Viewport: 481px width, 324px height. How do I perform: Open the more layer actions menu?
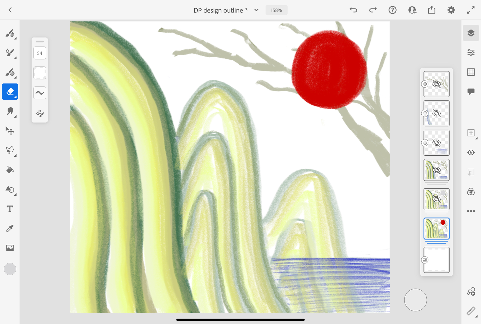tap(471, 211)
